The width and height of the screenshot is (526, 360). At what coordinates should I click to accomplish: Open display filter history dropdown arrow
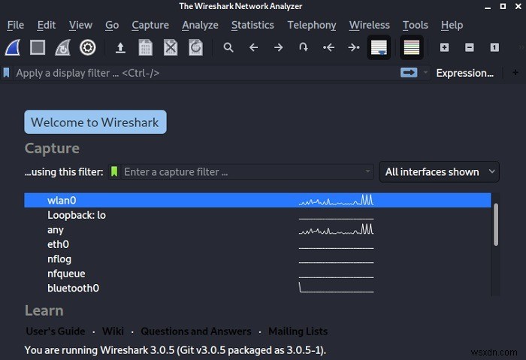(425, 72)
